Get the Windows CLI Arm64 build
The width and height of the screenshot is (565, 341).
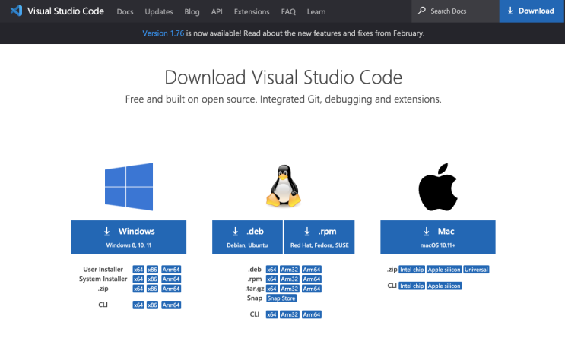coord(171,305)
